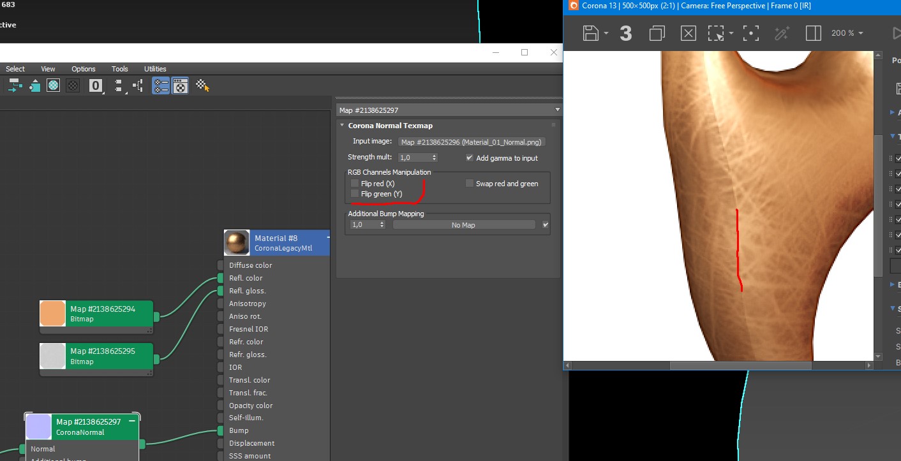Open the Options menu
Viewport: 901px width, 461px height.
click(x=84, y=69)
